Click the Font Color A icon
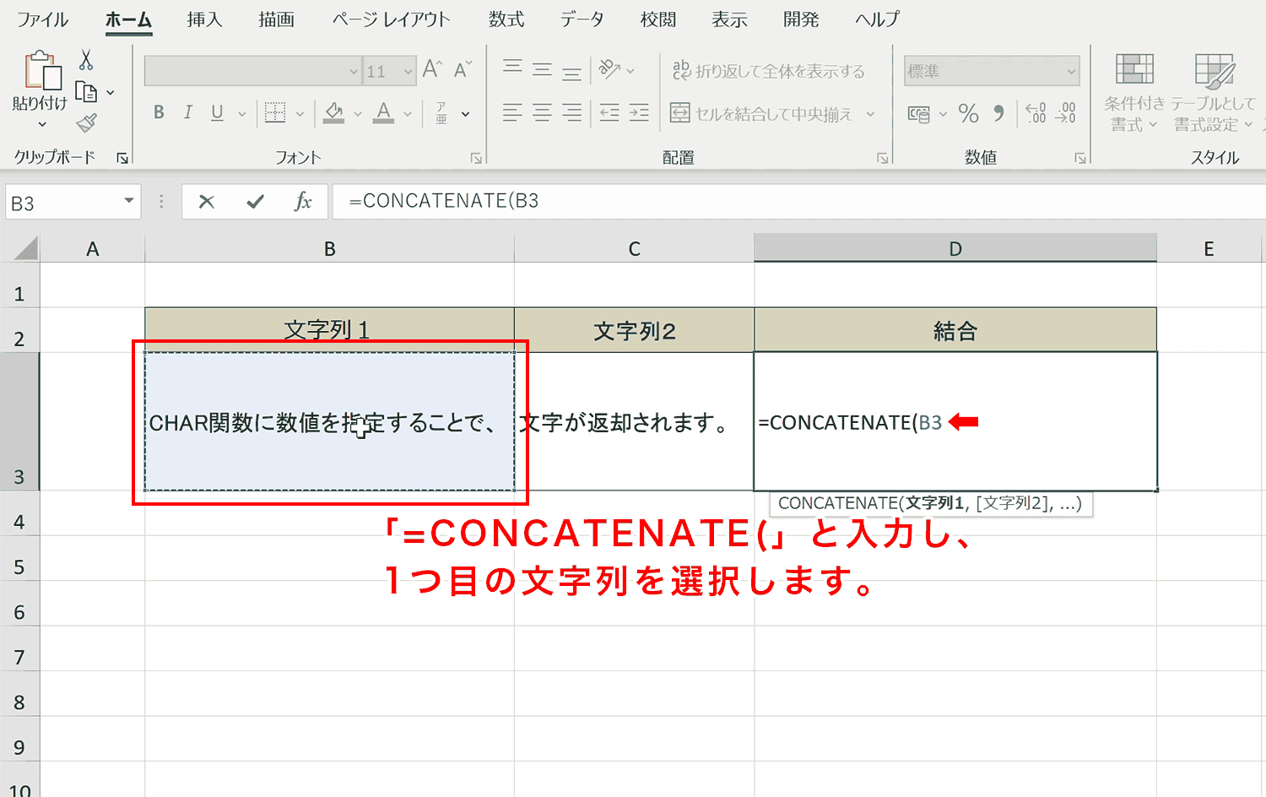 coord(384,112)
